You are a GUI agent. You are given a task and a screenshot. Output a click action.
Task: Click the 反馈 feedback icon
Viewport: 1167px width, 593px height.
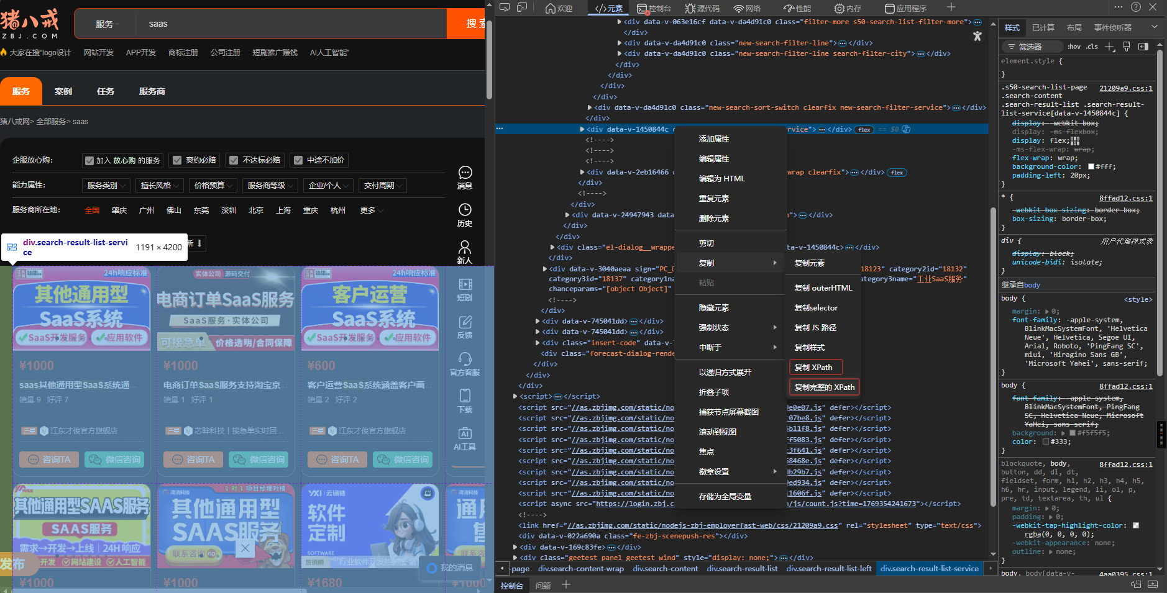point(465,322)
